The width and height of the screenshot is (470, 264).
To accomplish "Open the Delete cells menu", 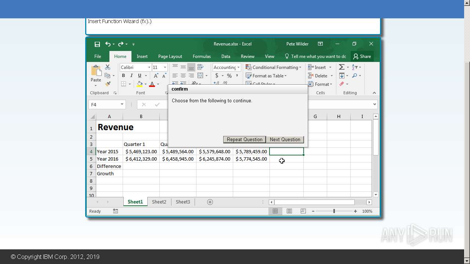I will pyautogui.click(x=320, y=76).
